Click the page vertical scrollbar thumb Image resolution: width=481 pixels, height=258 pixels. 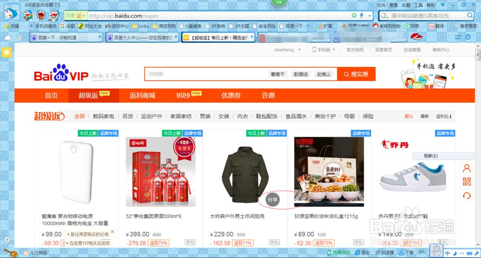click(478, 55)
